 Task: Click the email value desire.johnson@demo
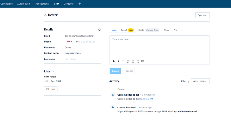[x=79, y=36]
